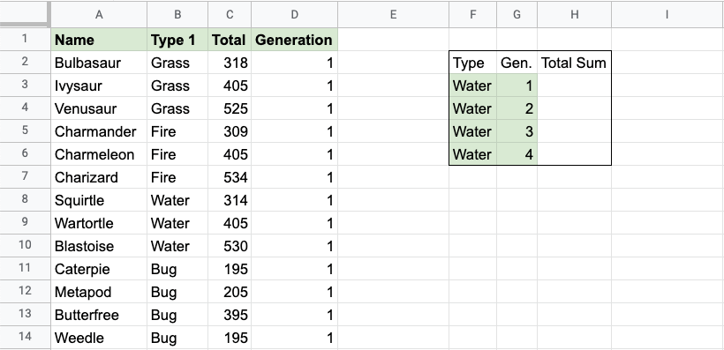This screenshot has width=724, height=350.
Task: Click the Name header cell
Action: 99,40
